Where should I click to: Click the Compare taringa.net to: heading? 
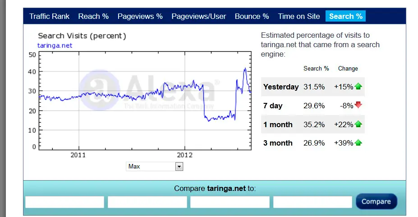coord(215,189)
